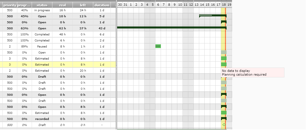
Task: Click the recorded task's summary bar
Action: pyautogui.click(x=224, y=118)
